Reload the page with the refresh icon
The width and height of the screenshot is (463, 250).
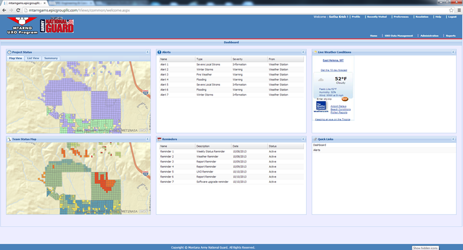[x=18, y=10]
